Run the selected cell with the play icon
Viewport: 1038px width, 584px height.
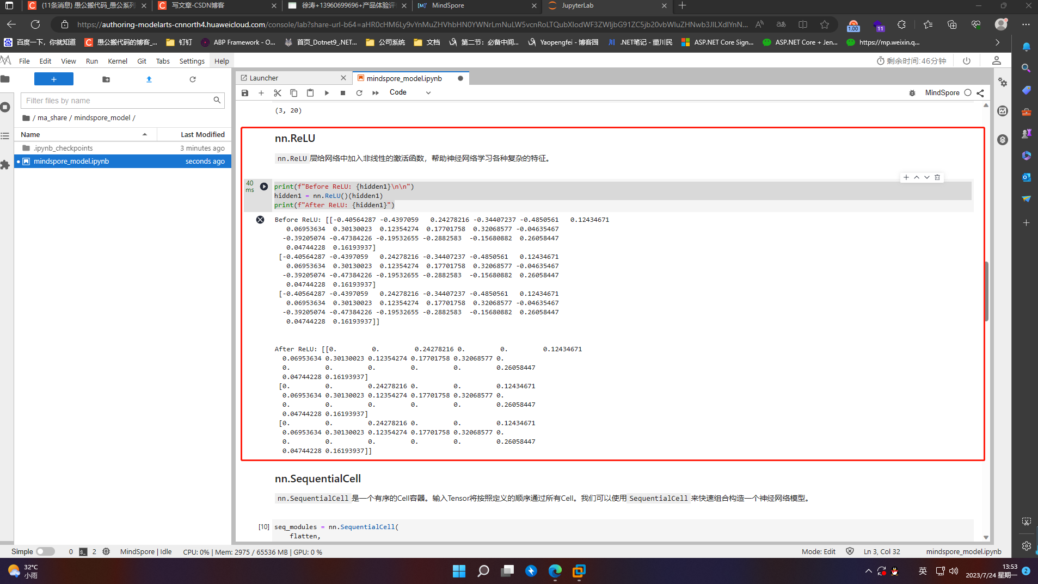[x=327, y=93]
